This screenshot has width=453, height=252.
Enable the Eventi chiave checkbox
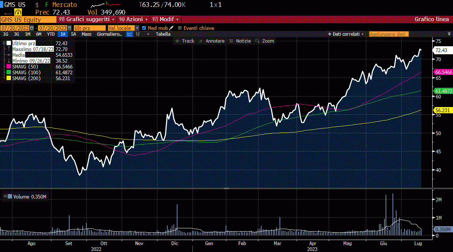[180, 28]
